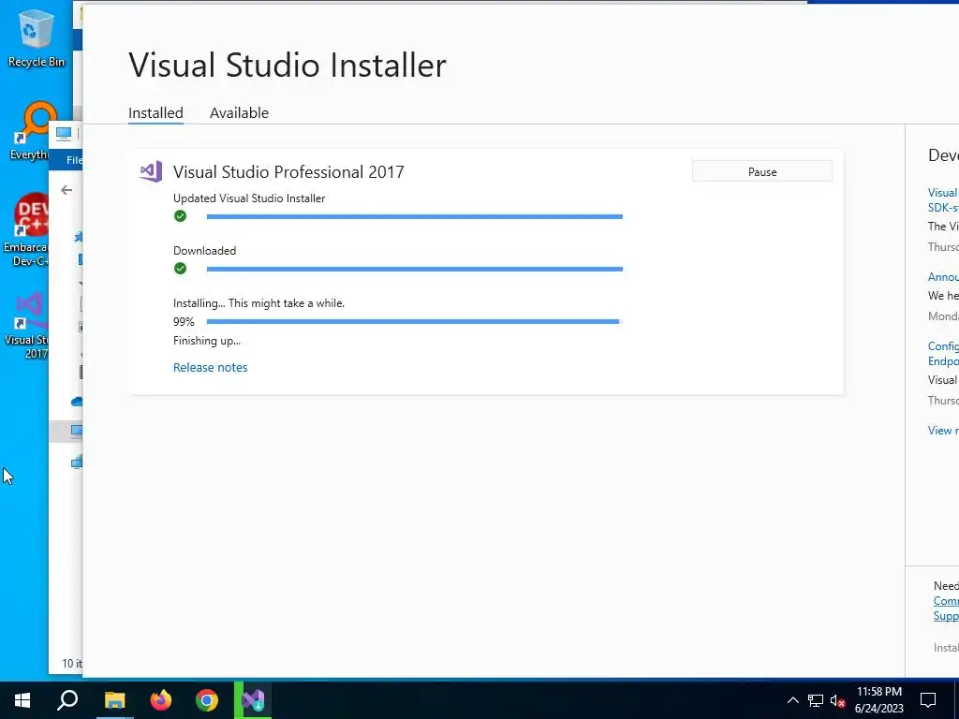Click the green checkmark beside Updated Visual Studio Installer
The height and width of the screenshot is (719, 959).
[x=180, y=216]
